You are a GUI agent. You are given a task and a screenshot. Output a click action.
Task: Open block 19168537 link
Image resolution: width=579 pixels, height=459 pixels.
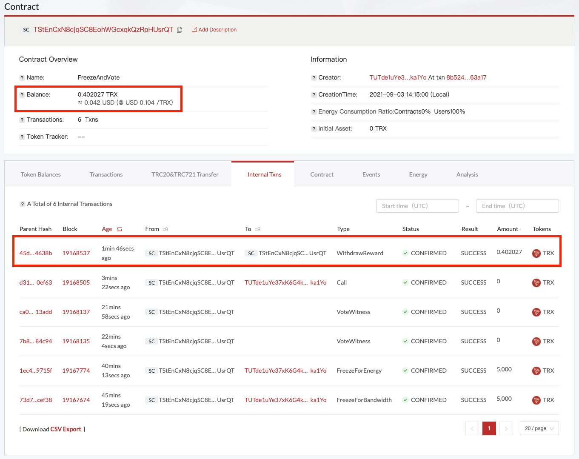pos(76,253)
